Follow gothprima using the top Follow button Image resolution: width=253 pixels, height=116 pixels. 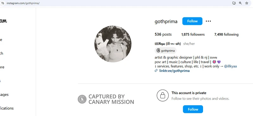192,21
